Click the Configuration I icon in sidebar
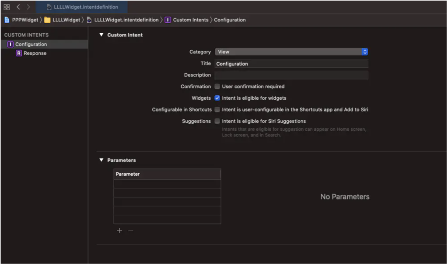This screenshot has width=448, height=265. [10, 44]
